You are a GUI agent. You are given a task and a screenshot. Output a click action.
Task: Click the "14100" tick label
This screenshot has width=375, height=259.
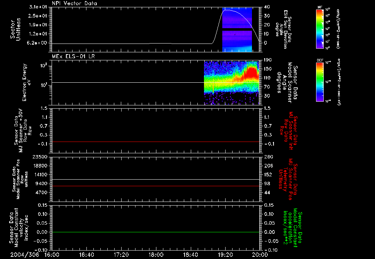tap(40, 174)
